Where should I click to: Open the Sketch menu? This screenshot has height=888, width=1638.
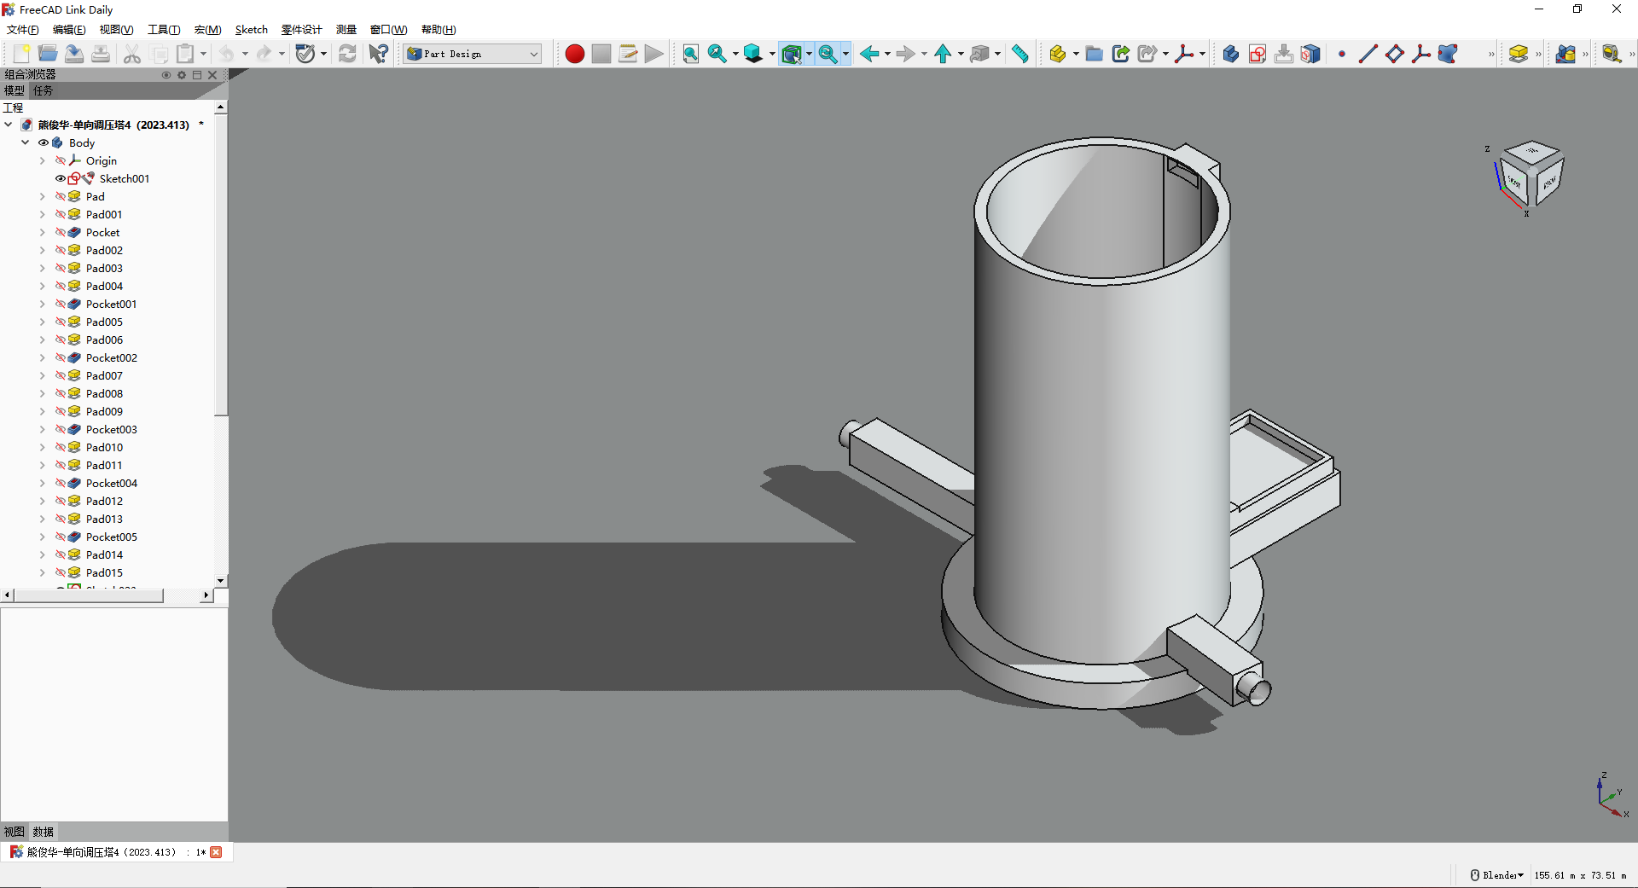[251, 30]
